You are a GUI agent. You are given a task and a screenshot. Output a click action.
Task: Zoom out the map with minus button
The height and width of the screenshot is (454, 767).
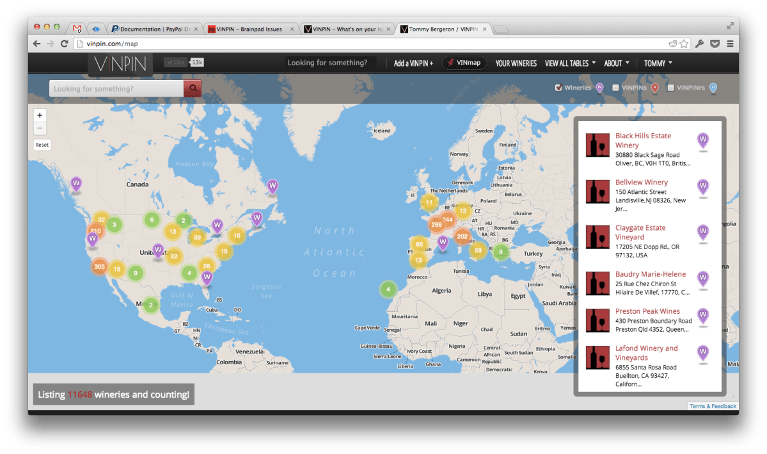[x=40, y=128]
